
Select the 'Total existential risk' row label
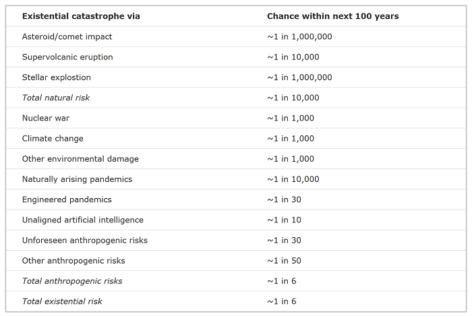click(62, 301)
